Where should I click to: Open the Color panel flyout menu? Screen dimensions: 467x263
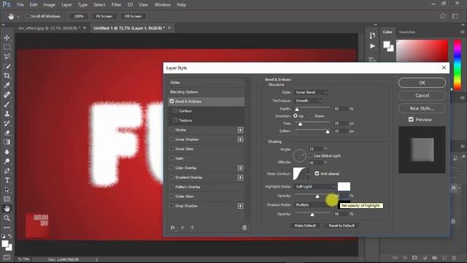pos(463,32)
